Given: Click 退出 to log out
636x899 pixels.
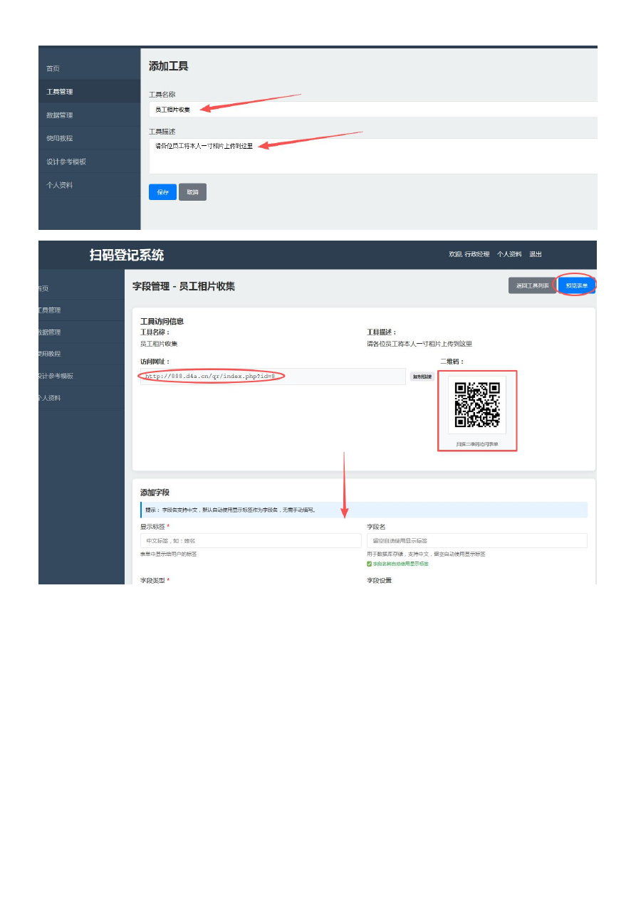Looking at the screenshot, I should (536, 254).
